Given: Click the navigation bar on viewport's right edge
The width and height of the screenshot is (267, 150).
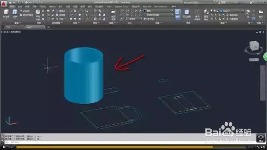Looking at the screenshot, I should click(x=263, y=83).
